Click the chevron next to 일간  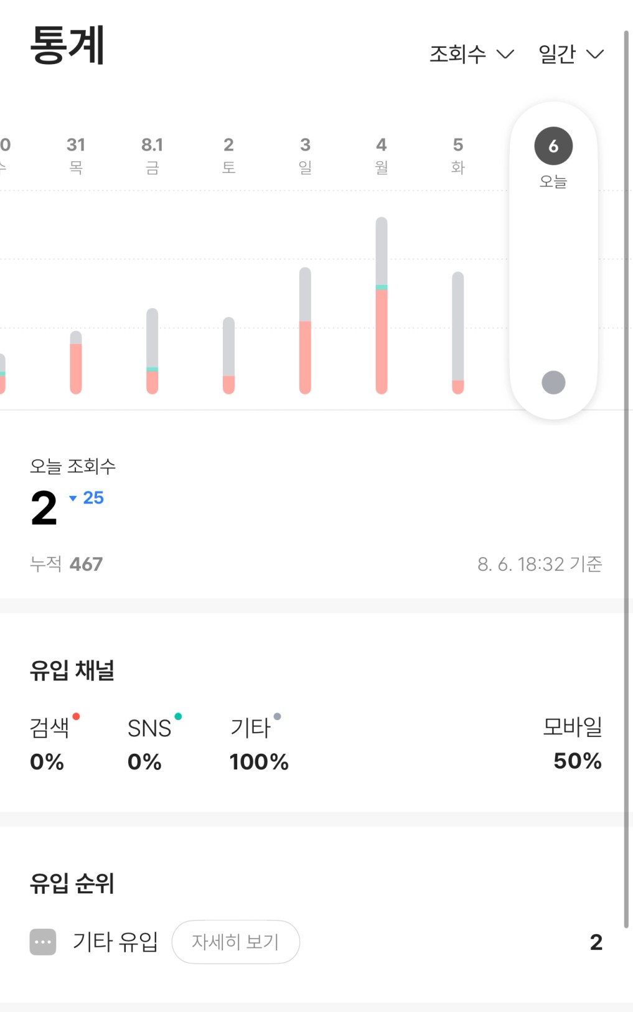(x=595, y=54)
